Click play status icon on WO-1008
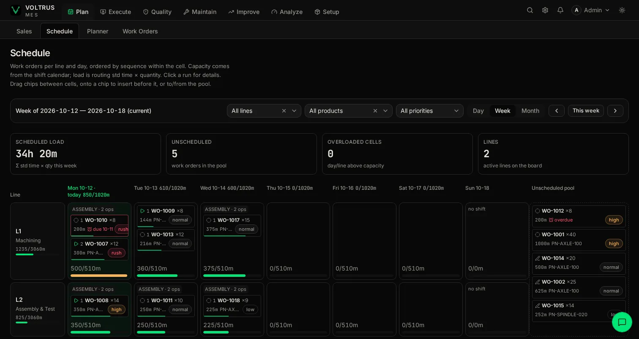The height and width of the screenshot is (339, 639). 76,301
